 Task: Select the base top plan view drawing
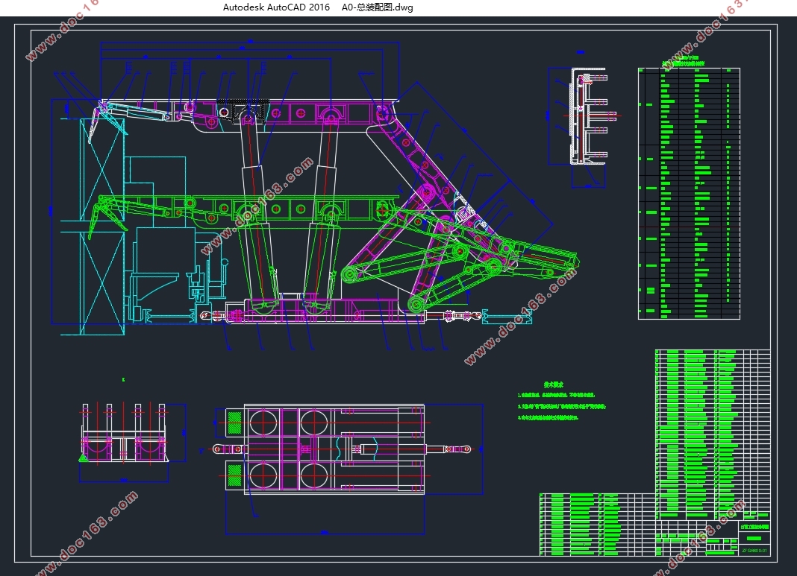(349, 449)
